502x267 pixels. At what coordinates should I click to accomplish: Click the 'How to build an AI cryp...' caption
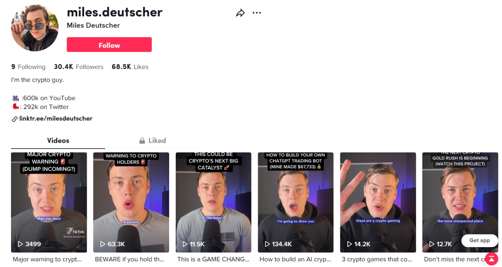pyautogui.click(x=295, y=260)
